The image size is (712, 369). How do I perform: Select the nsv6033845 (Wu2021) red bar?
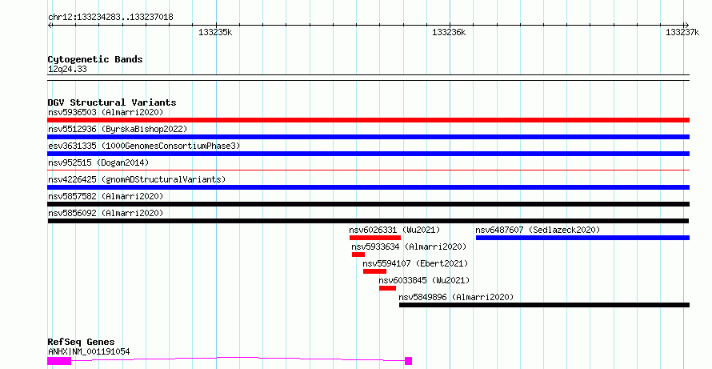pos(387,288)
